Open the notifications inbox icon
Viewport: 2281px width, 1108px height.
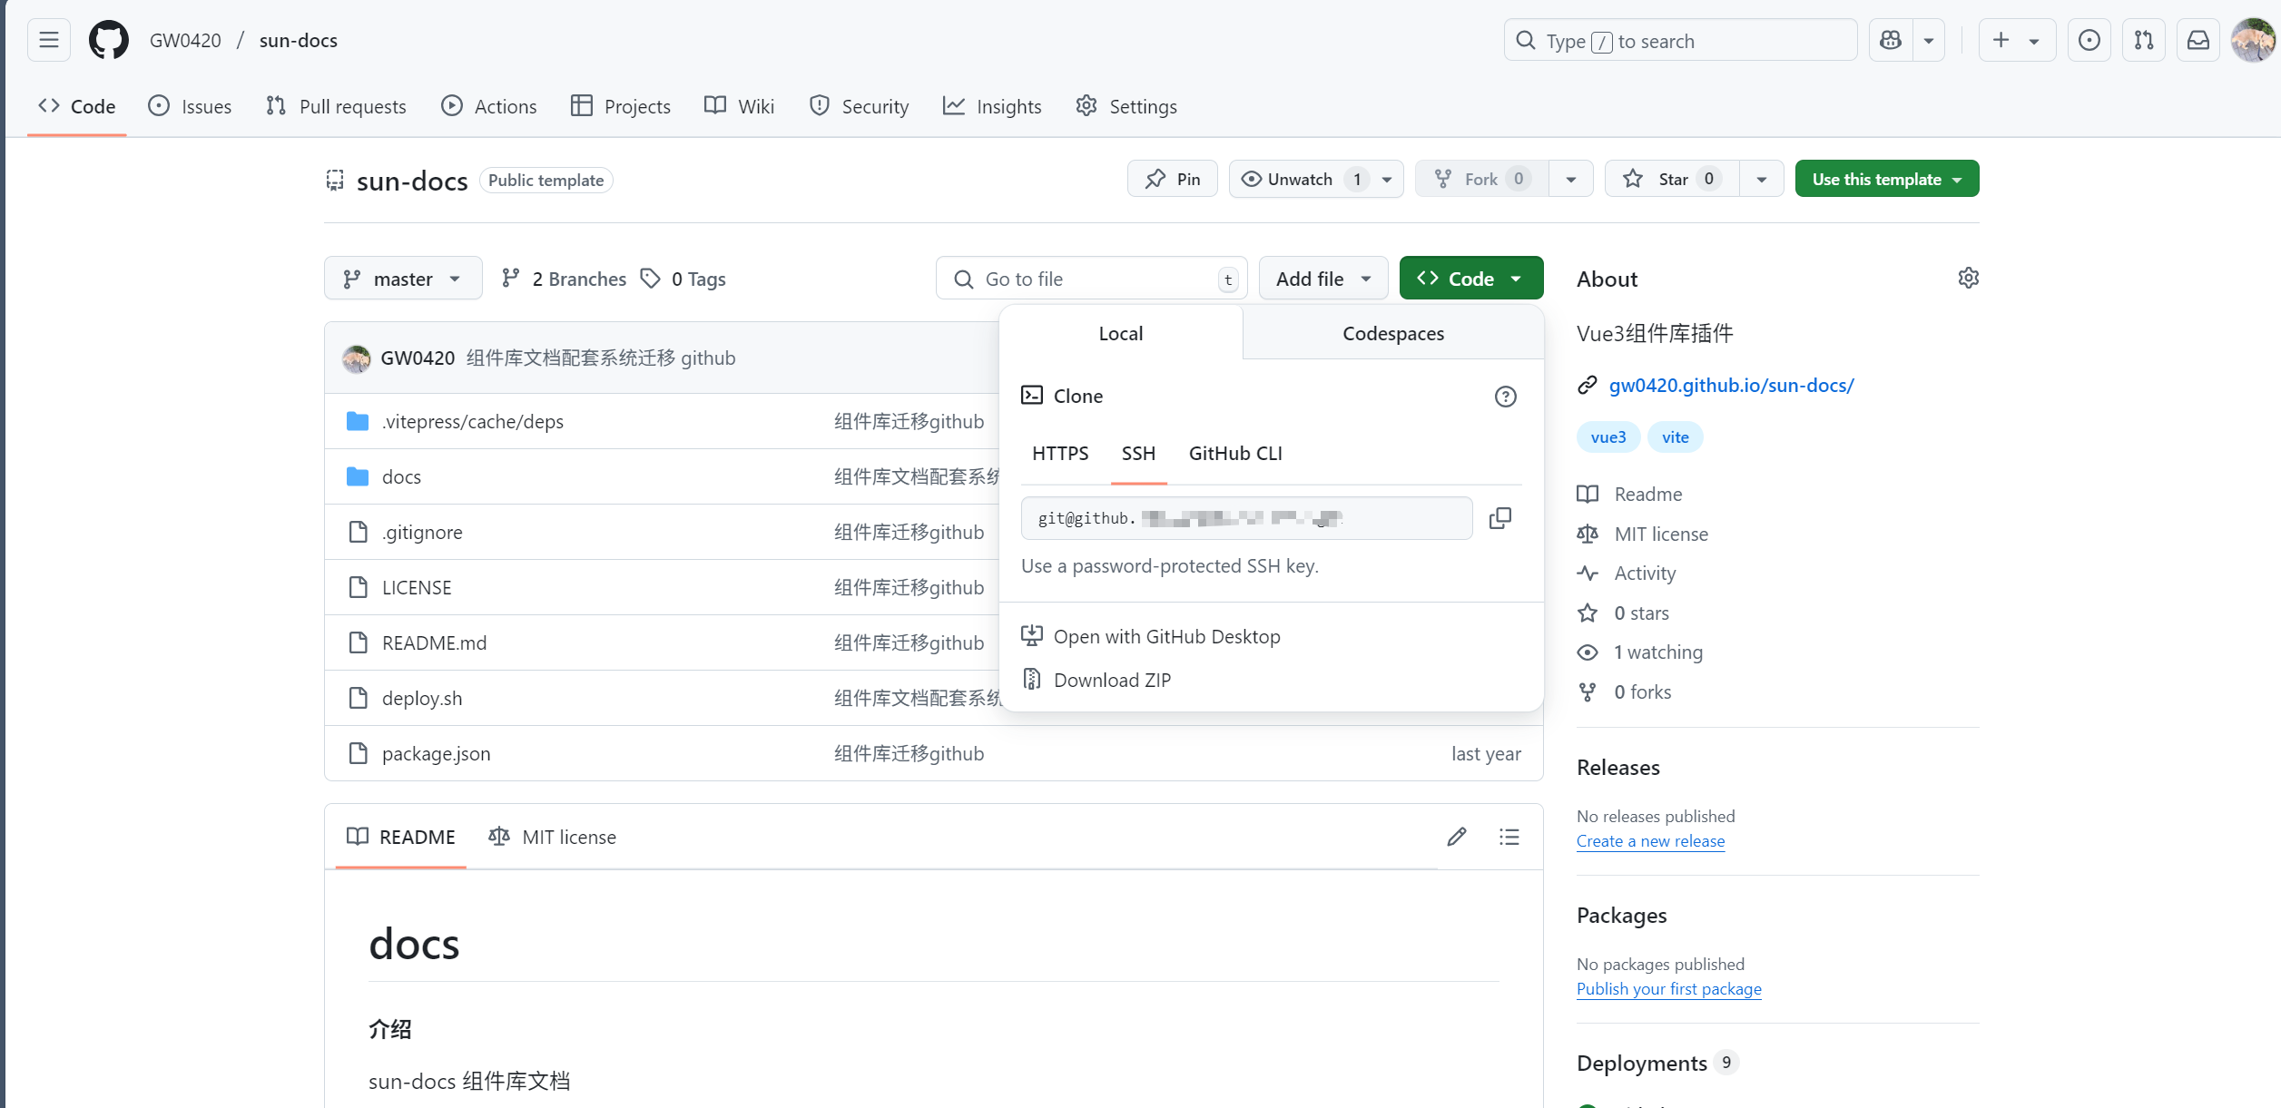pyautogui.click(x=2197, y=41)
